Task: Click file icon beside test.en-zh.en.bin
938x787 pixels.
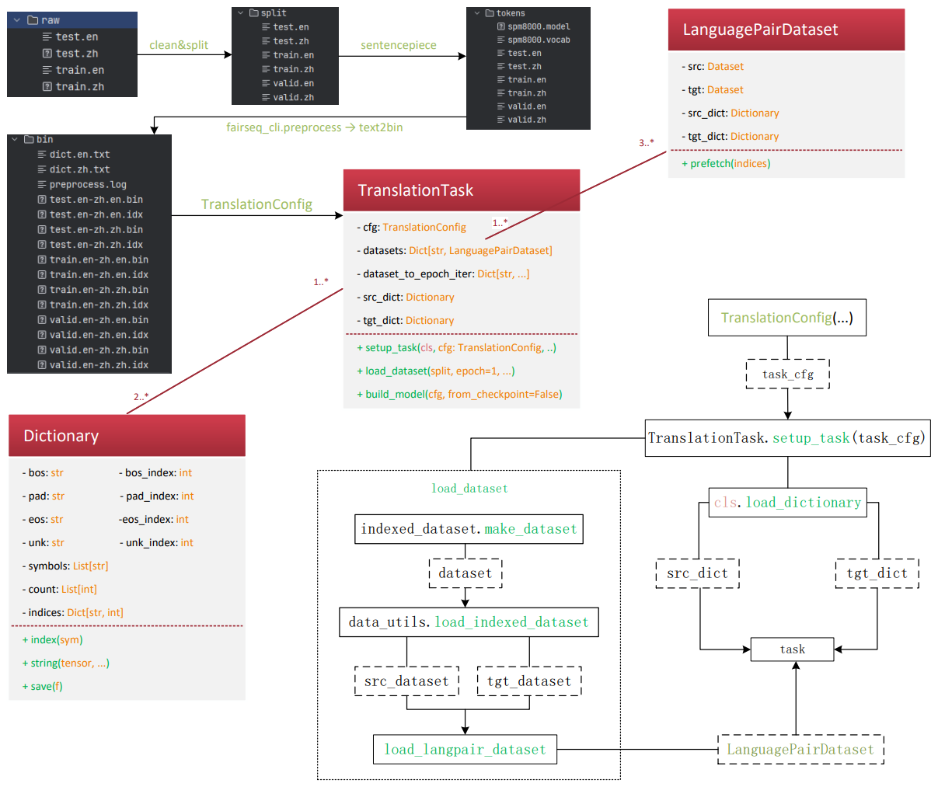Action: (x=42, y=200)
